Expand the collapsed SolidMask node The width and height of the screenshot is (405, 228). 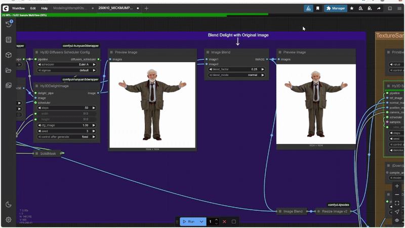click(x=36, y=154)
